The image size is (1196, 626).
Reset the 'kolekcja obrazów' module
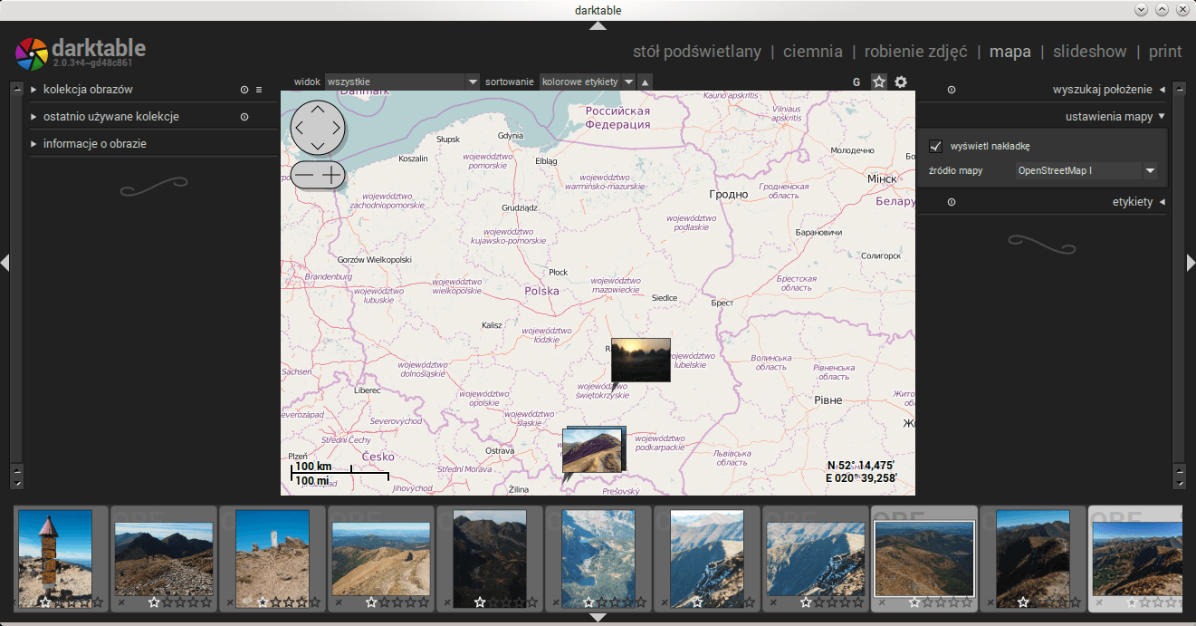(x=244, y=90)
